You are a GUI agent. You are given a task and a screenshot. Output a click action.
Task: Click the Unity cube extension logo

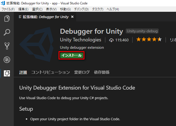pyautogui.click(x=37, y=44)
